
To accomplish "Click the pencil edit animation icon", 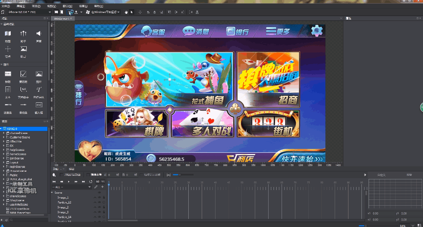I will tap(96, 187).
